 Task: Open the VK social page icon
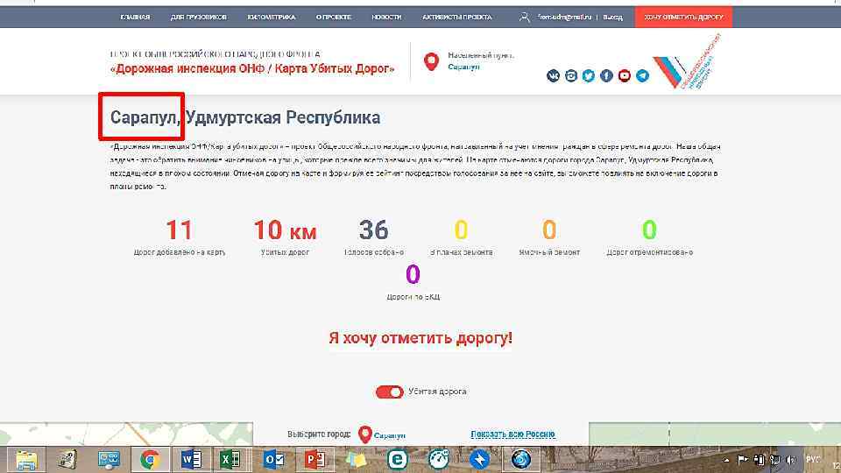coord(553,75)
